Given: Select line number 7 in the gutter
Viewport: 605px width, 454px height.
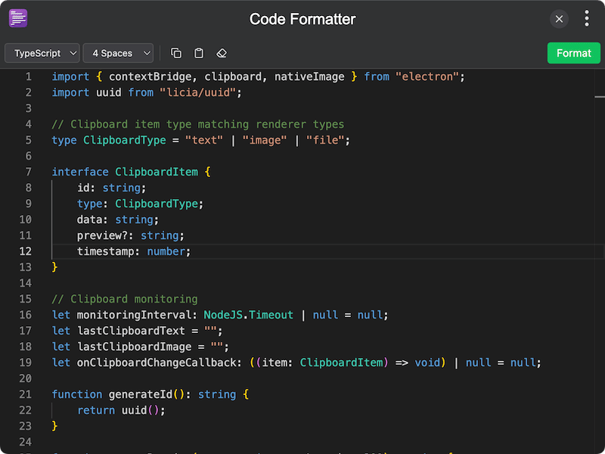Looking at the screenshot, I should tap(28, 172).
